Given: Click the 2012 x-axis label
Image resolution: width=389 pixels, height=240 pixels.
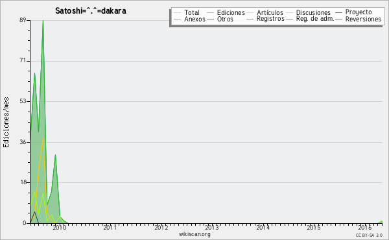Looking at the screenshot, I should pyautogui.click(x=161, y=227).
